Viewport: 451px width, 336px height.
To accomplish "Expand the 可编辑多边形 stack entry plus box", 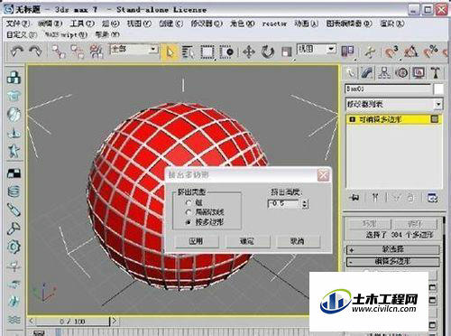I will 352,119.
